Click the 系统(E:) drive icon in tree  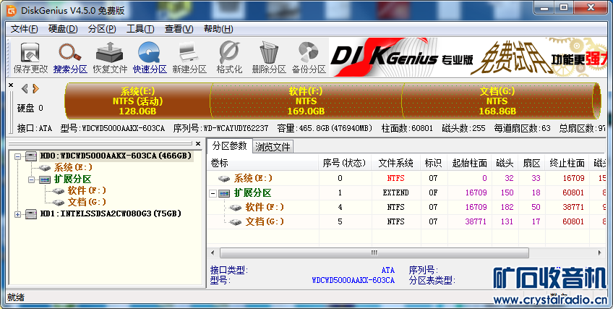(x=45, y=168)
